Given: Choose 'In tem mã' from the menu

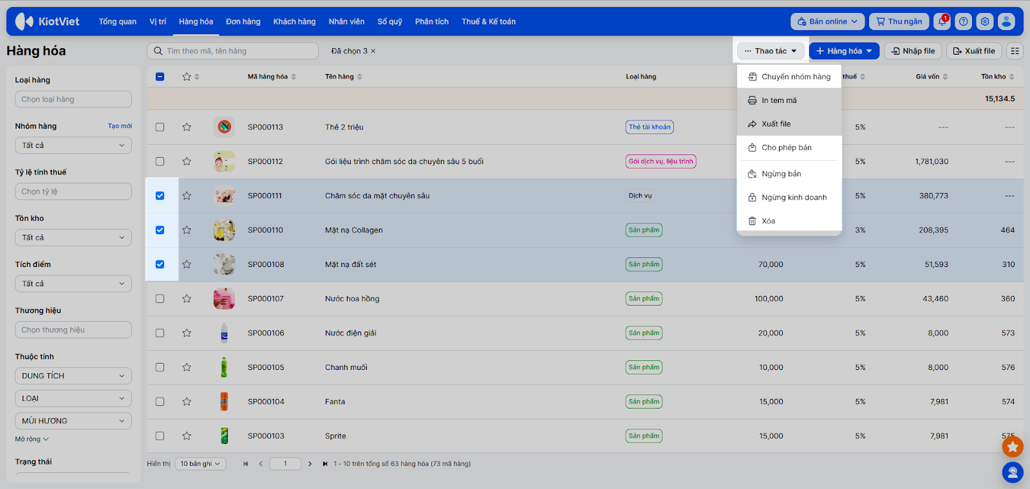Looking at the screenshot, I should (x=789, y=100).
